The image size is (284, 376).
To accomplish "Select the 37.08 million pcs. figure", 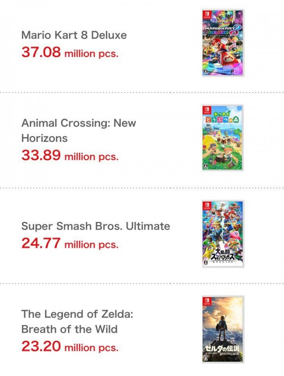I will (x=70, y=52).
